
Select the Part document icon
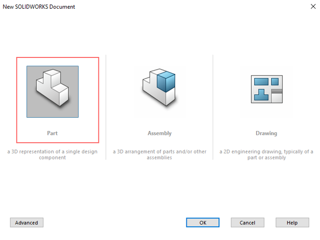[53, 92]
